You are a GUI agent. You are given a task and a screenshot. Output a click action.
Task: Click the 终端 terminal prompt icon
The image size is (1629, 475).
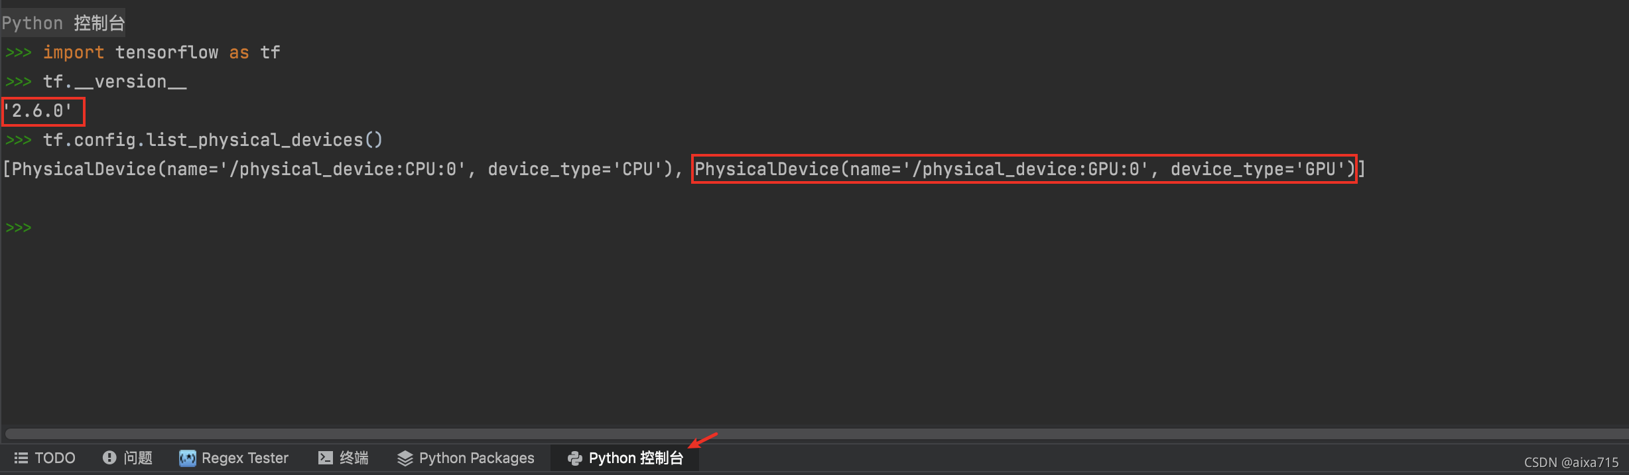[x=325, y=458]
